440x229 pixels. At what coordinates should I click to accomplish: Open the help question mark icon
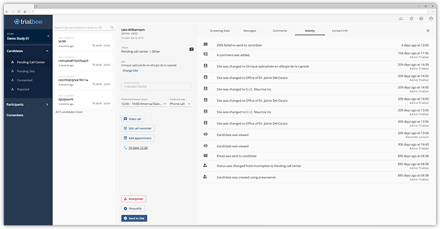[x=421, y=19]
